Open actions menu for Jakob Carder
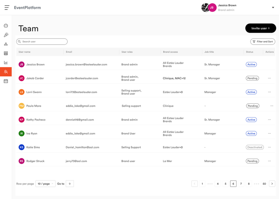Screen dimensions: 279x199 [270, 78]
